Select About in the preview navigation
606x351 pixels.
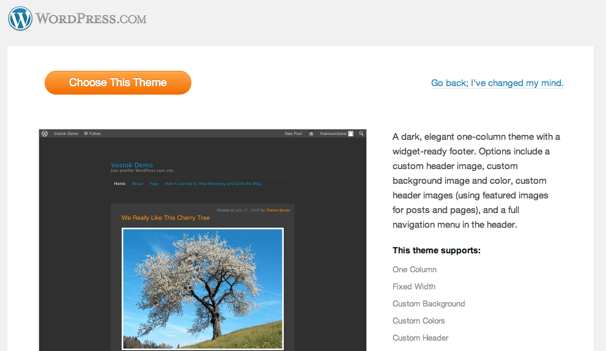[x=137, y=184]
